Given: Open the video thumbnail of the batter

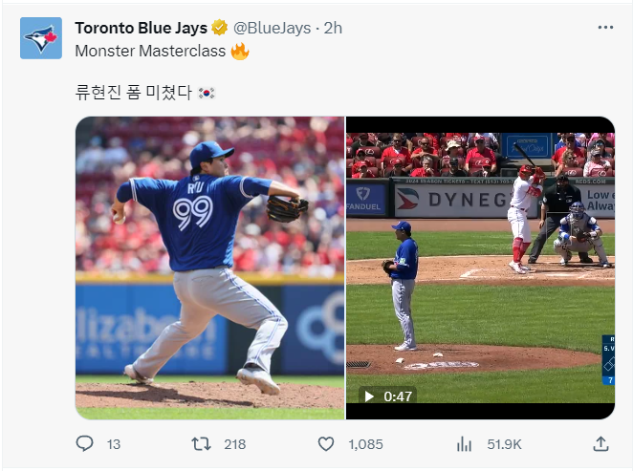Looking at the screenshot, I should pos(480,268).
